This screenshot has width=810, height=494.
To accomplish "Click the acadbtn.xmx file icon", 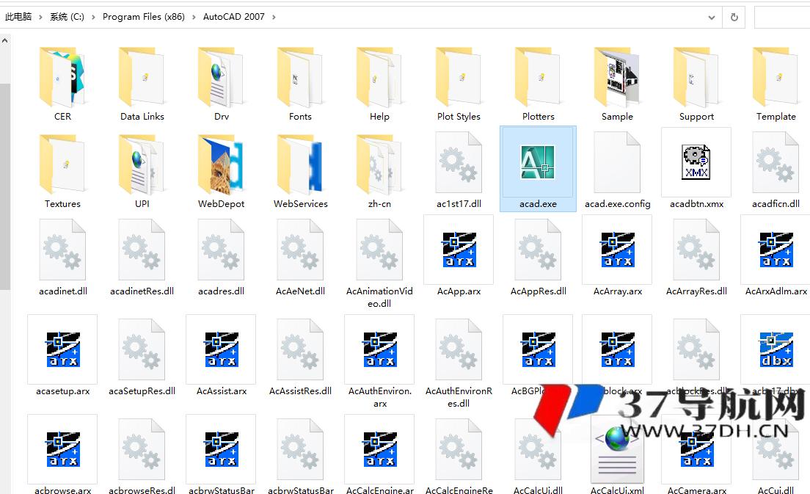I will coord(696,162).
